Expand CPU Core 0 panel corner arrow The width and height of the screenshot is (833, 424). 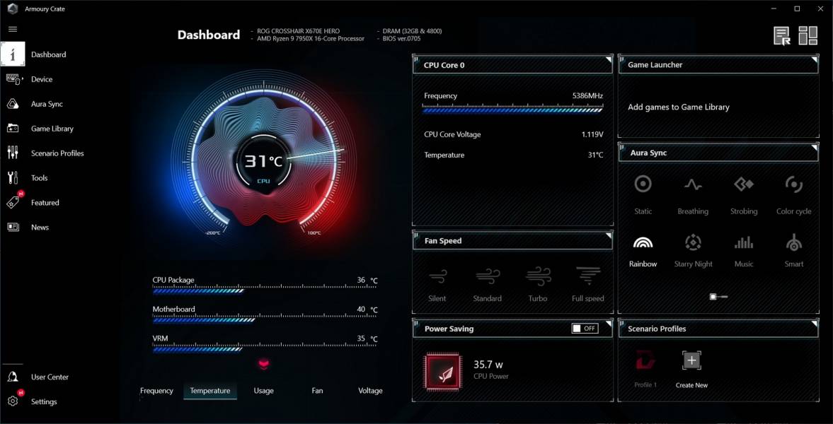click(x=609, y=59)
